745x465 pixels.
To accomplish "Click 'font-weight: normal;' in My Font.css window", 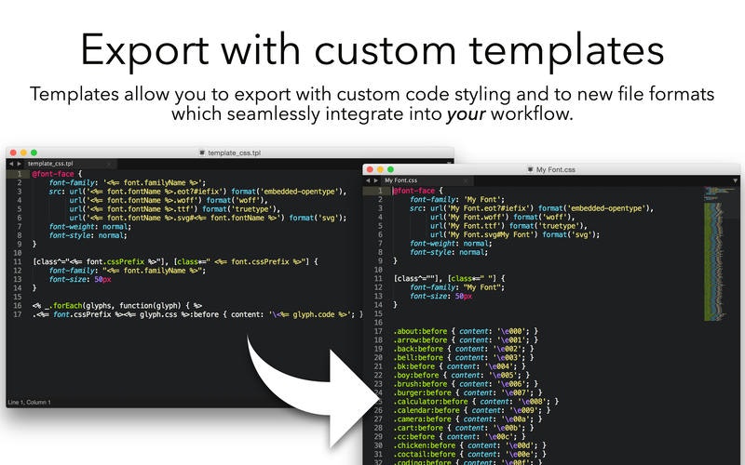I will click(x=451, y=244).
